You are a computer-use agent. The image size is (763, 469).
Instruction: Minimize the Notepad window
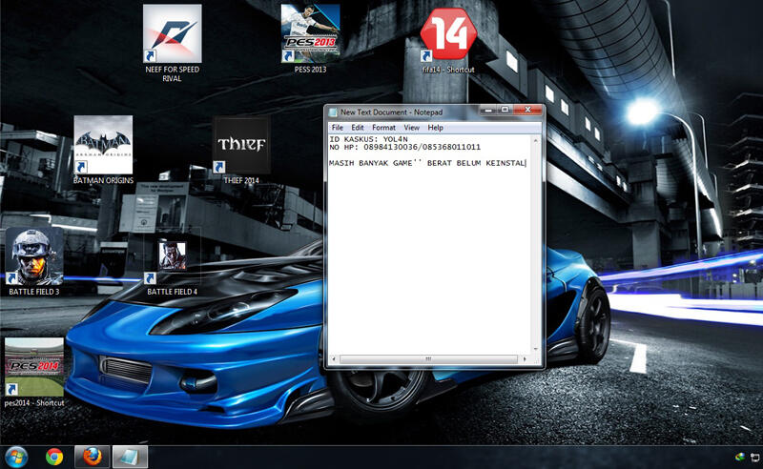point(488,111)
